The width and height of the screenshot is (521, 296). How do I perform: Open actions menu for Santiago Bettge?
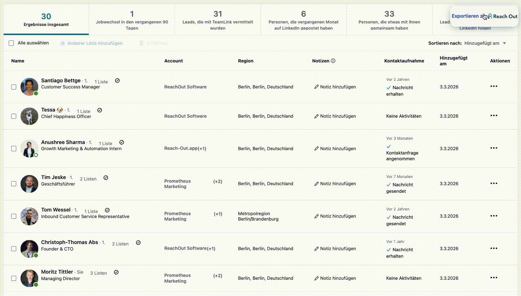tap(494, 86)
